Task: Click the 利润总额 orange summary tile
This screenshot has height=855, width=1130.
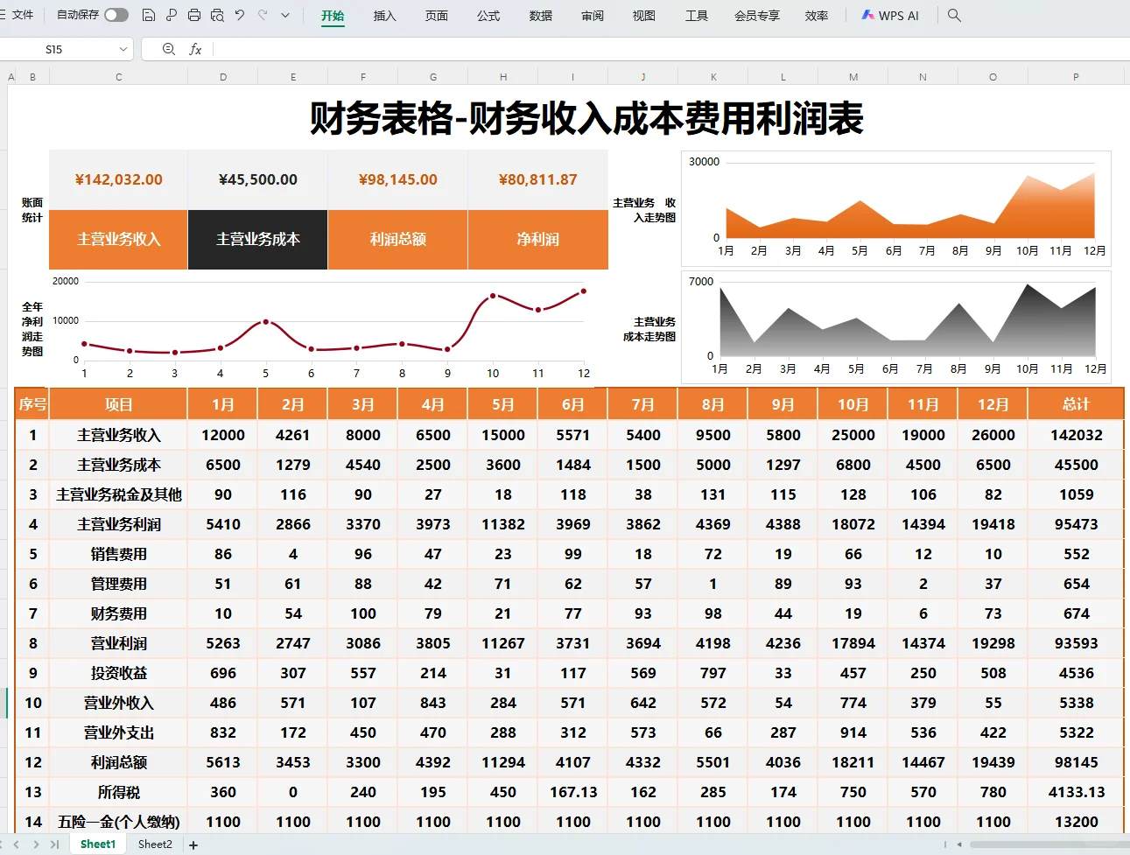Action: tap(398, 239)
